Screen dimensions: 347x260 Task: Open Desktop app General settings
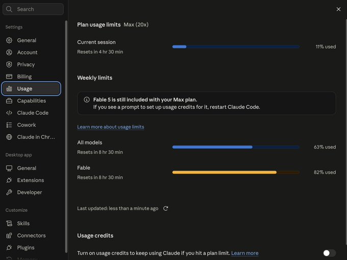point(31,168)
